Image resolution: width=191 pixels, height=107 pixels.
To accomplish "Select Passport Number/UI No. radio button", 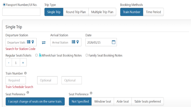I will pyautogui.click(x=4, y=5).
